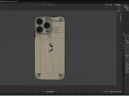The height and width of the screenshot is (96, 129).
Task: Open the blue Modifiers wrench tab
Action: pyautogui.click(x=123, y=53)
